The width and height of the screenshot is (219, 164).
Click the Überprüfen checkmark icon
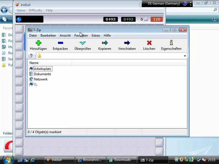pyautogui.click(x=83, y=43)
